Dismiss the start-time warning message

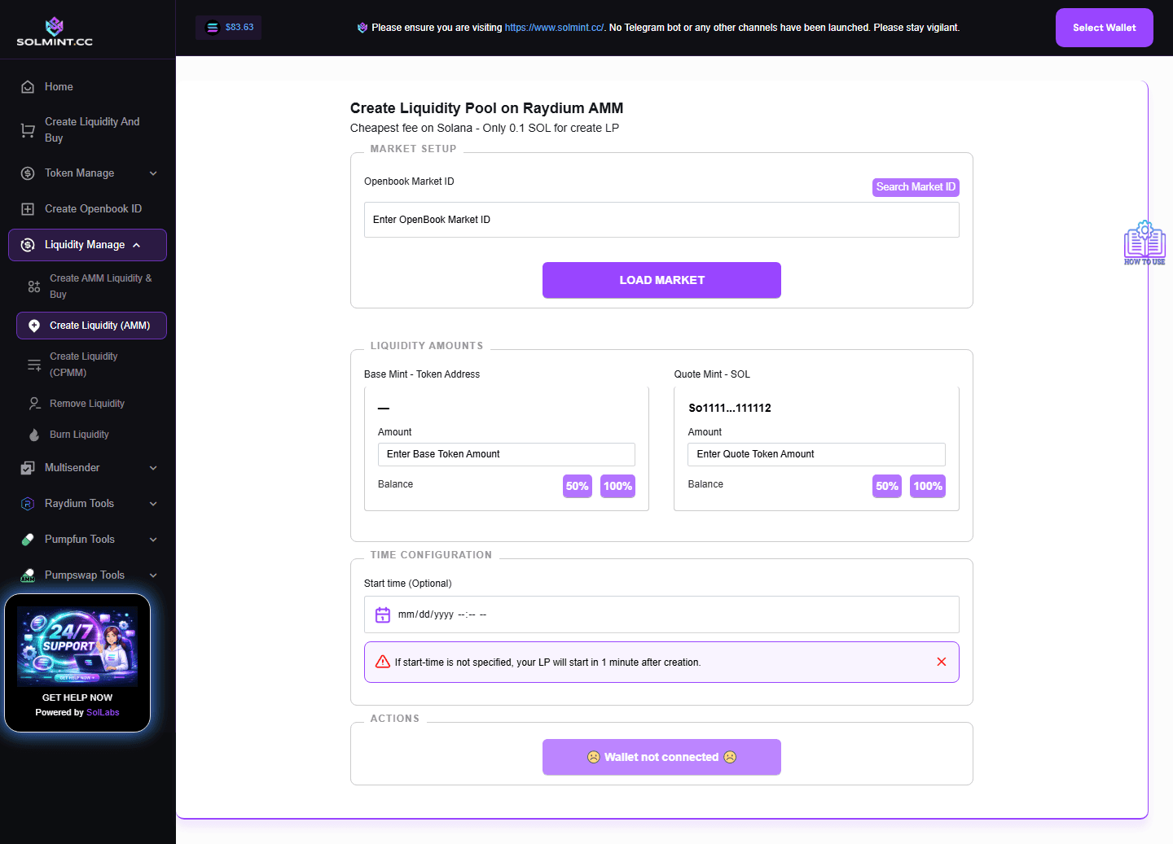coord(942,662)
